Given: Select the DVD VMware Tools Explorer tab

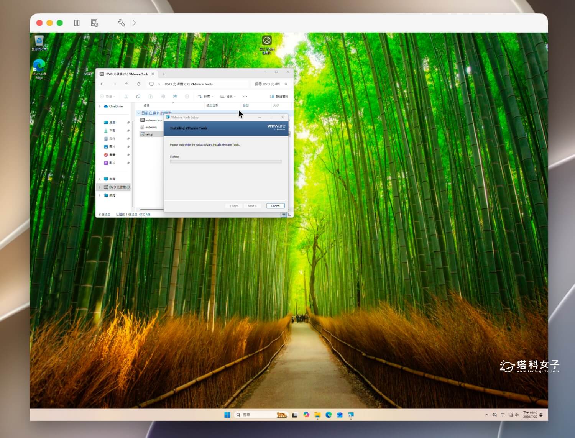Looking at the screenshot, I should [127, 74].
